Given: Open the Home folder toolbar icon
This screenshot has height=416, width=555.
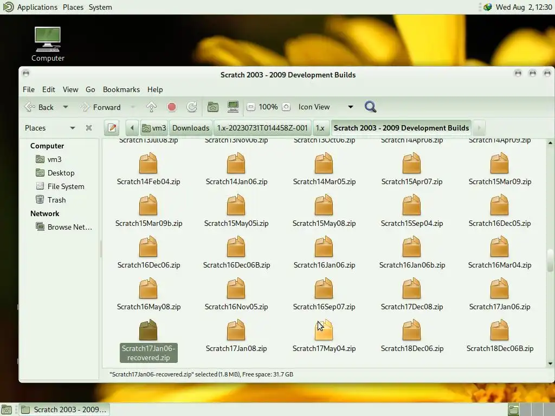Looking at the screenshot, I should click(212, 107).
